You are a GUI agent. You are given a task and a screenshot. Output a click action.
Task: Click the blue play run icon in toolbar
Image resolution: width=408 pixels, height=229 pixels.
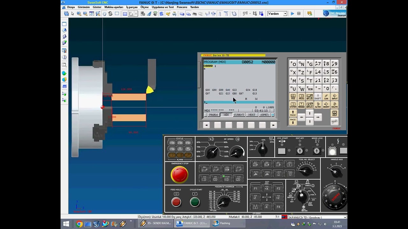292,14
